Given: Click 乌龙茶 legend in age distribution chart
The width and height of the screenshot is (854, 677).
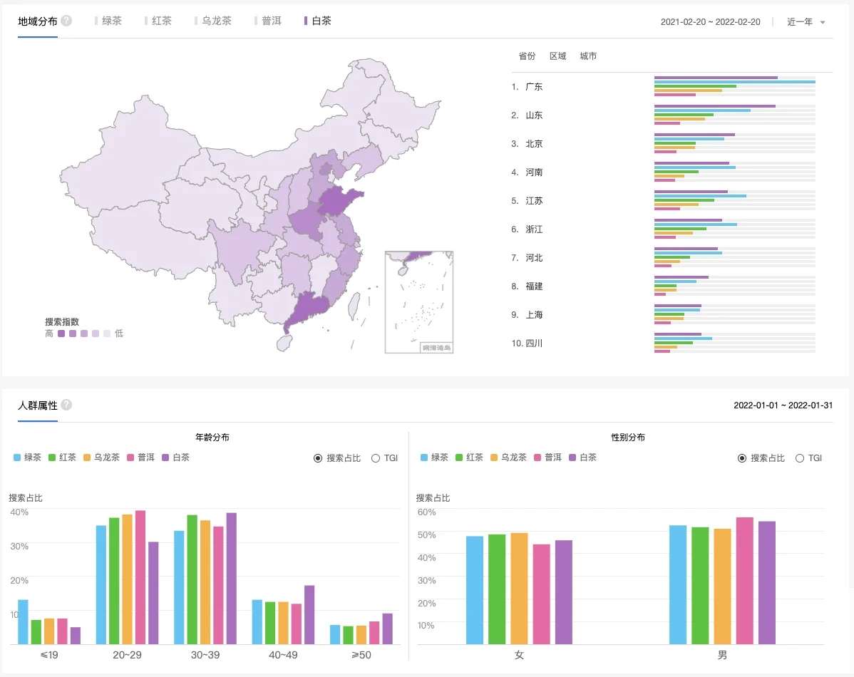Looking at the screenshot, I should (101, 458).
